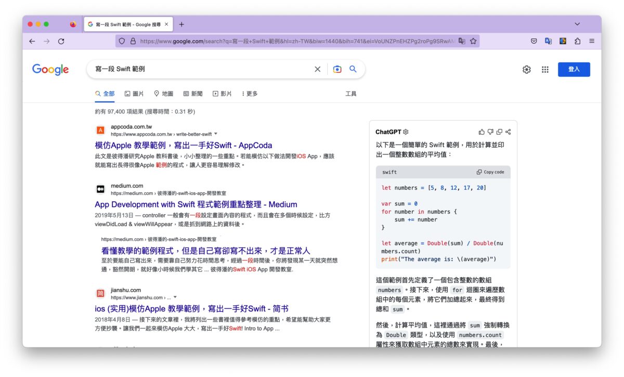The width and height of the screenshot is (624, 377).
Task: Open the puzzle-piece extensions menu
Action: point(577,41)
